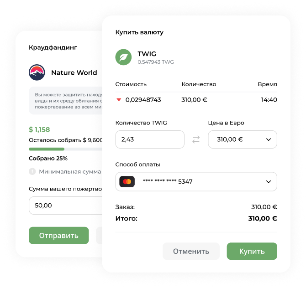Click the Mastercard card icon

click(127, 181)
